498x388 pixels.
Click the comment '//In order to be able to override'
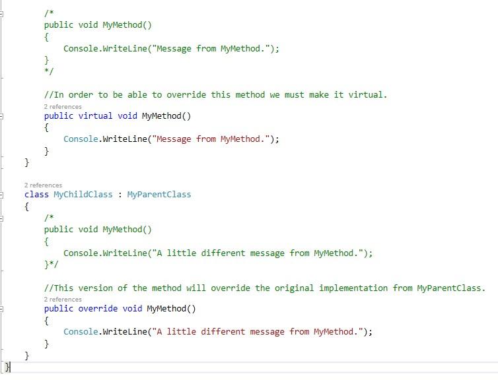216,95
